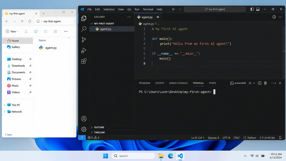Select agent.py in VS Code explorer tree
The width and height of the screenshot is (286, 161).
click(x=112, y=29)
